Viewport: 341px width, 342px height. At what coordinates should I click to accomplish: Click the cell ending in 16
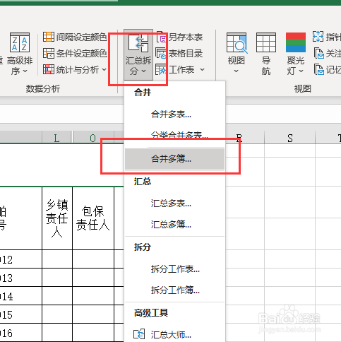pos(20,333)
